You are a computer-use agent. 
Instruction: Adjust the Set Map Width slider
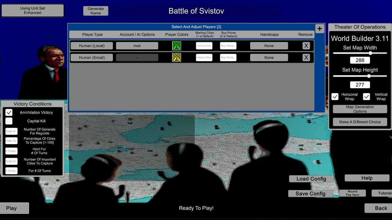370,53
